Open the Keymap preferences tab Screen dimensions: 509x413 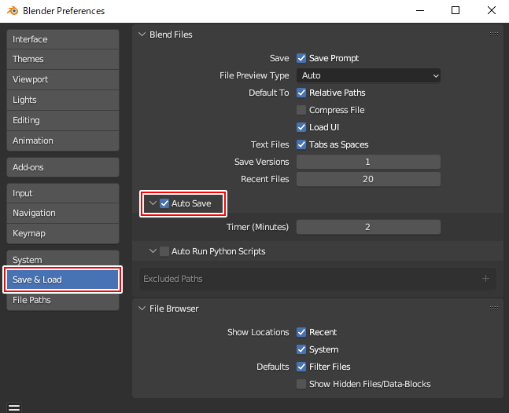click(x=63, y=233)
